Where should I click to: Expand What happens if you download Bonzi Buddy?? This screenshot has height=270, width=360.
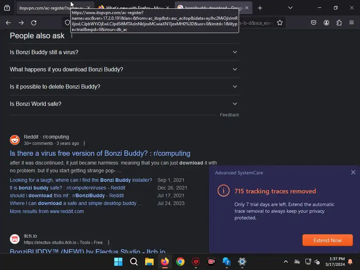click(x=124, y=69)
